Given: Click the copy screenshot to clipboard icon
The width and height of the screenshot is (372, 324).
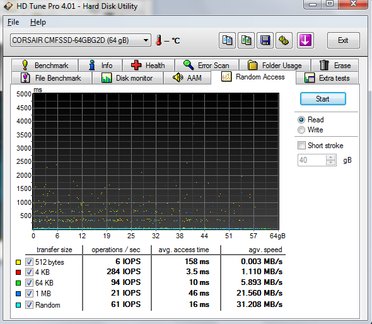Looking at the screenshot, I should click(x=246, y=40).
